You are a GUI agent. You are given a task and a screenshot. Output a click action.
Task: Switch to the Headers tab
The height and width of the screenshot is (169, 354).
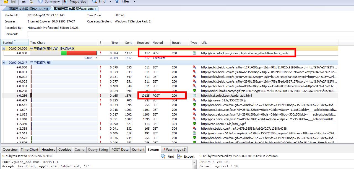tap(48, 150)
